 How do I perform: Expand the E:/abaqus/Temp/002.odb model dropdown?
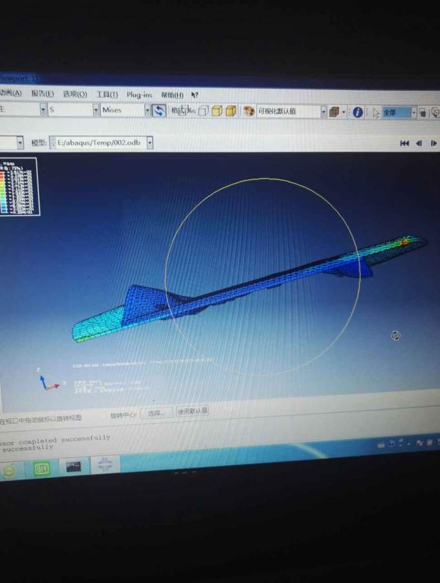(x=149, y=143)
